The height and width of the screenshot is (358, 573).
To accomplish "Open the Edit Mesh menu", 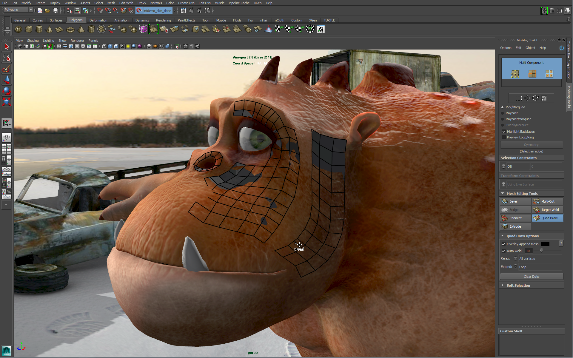I will coord(126,3).
